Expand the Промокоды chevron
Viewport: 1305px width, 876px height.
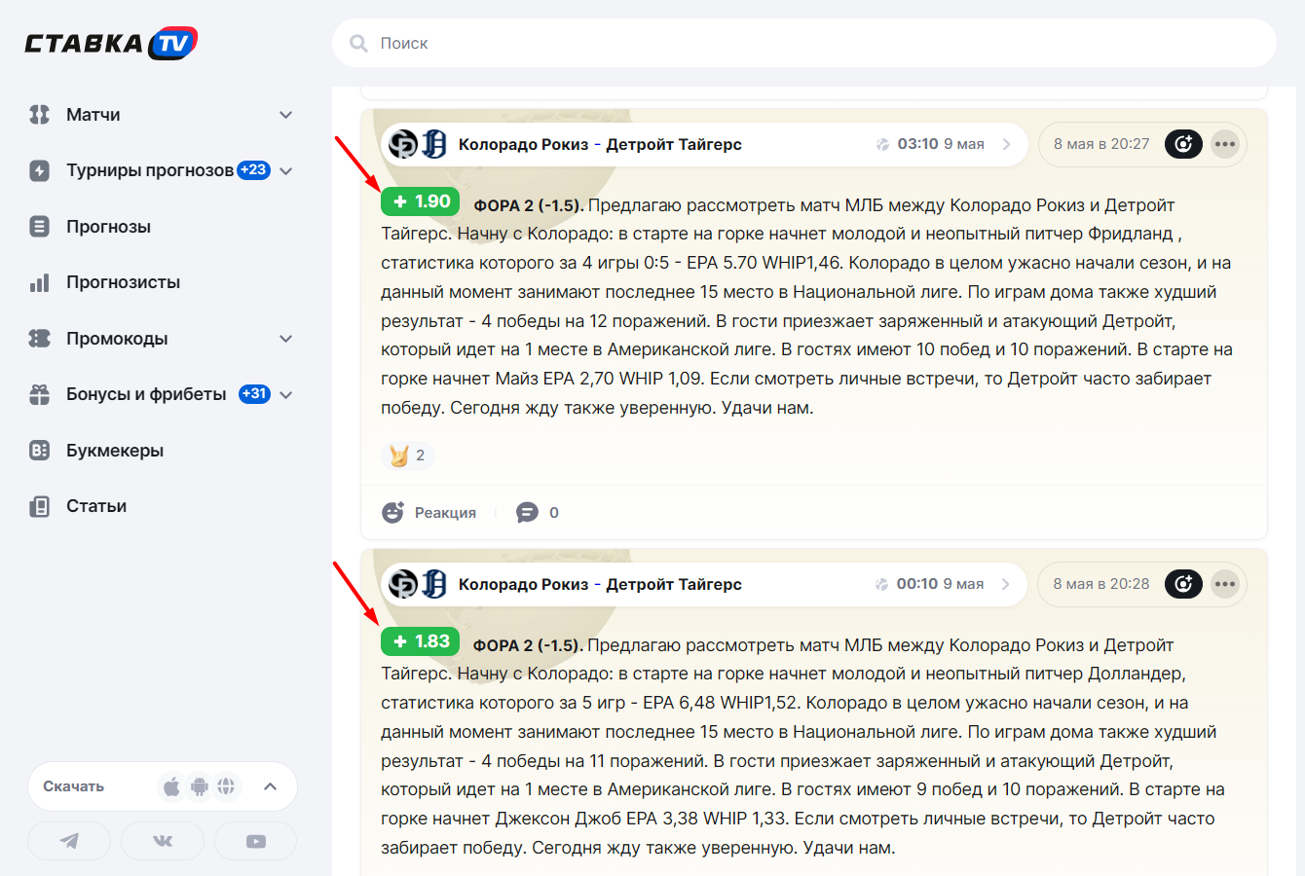point(285,339)
